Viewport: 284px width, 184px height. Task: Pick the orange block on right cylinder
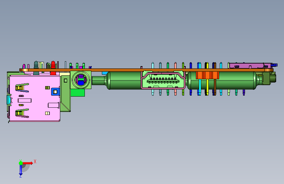coord(207,75)
